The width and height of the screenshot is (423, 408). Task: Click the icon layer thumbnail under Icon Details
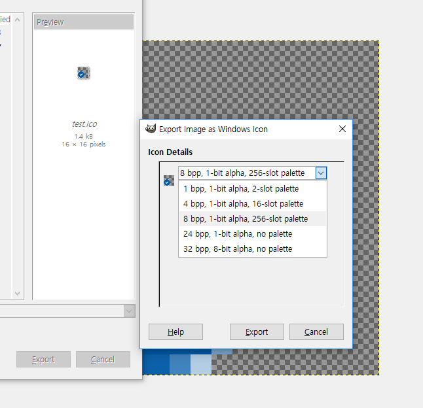click(x=168, y=181)
